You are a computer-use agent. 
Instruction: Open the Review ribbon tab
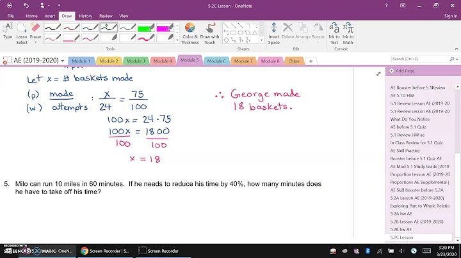[x=106, y=16]
